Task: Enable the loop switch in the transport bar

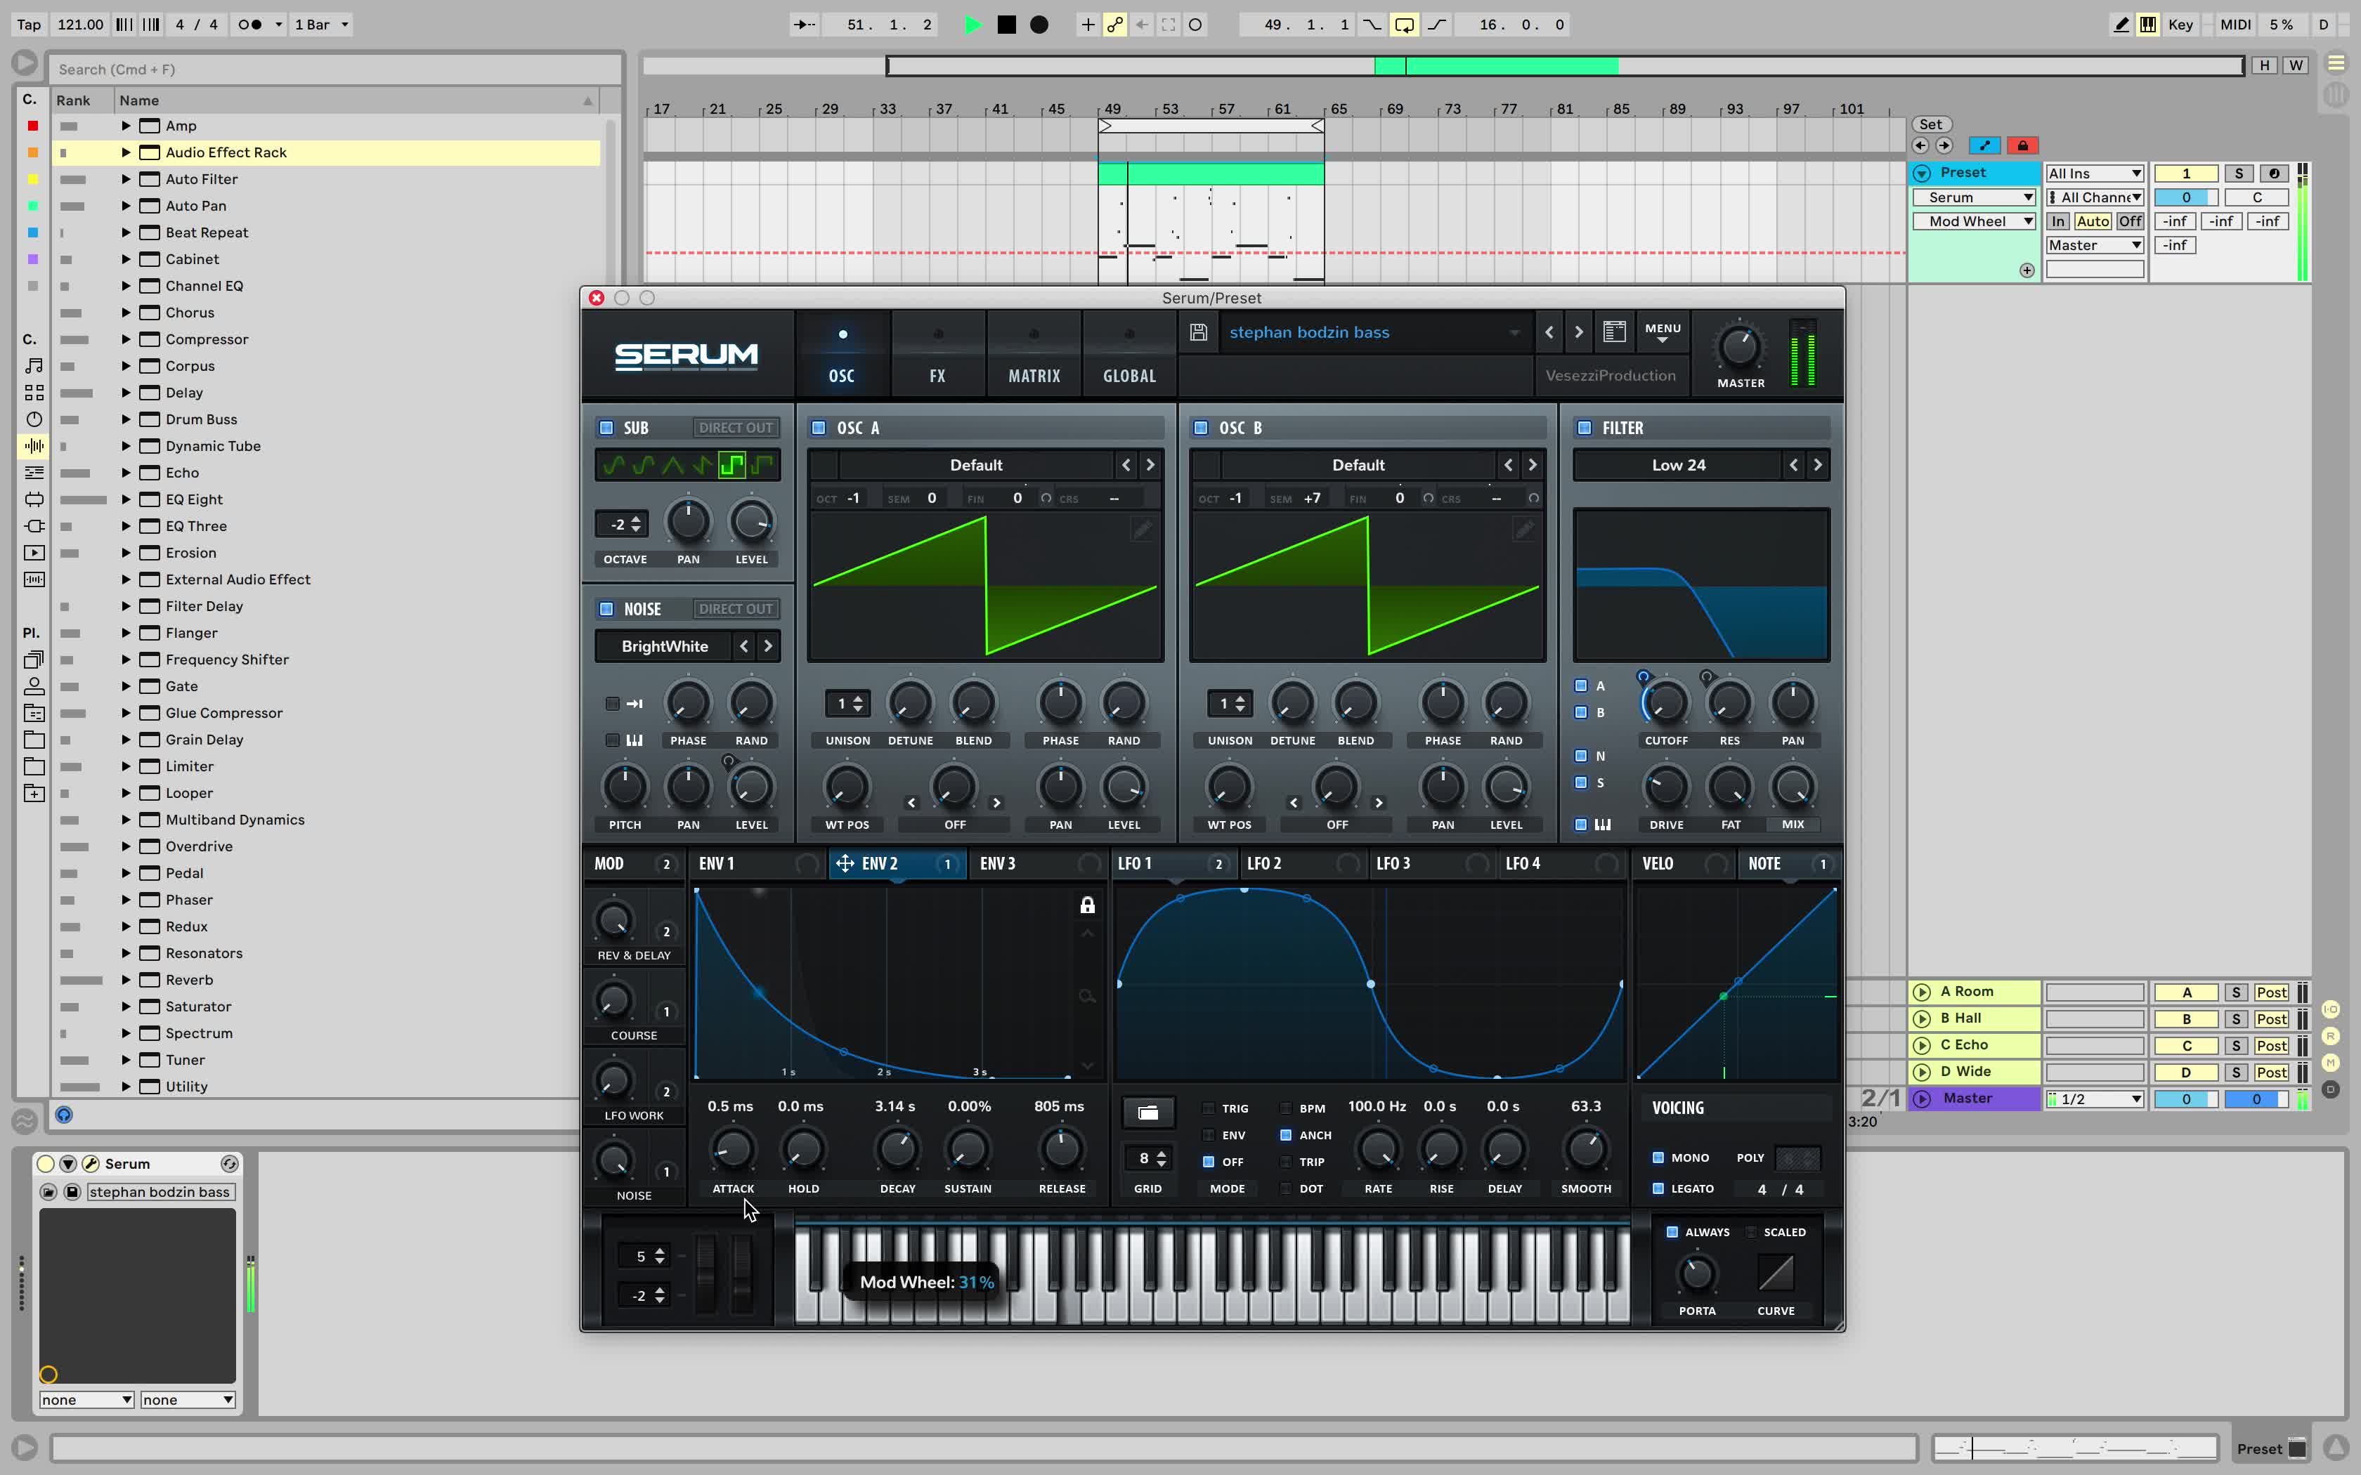Action: tap(1405, 25)
